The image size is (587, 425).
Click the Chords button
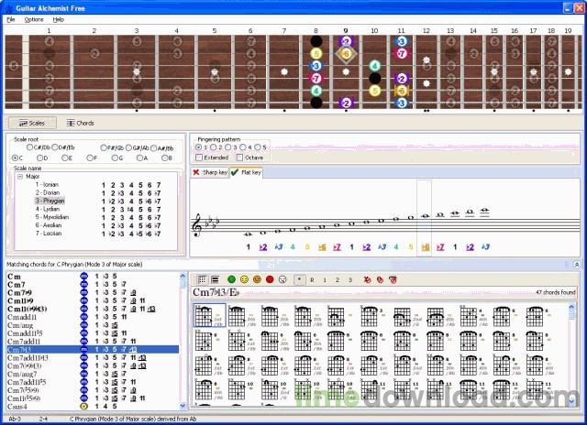(x=81, y=123)
